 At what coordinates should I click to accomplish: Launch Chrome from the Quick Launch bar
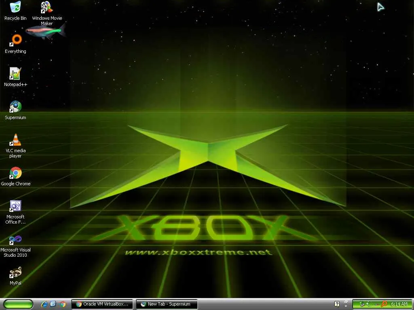click(x=63, y=304)
